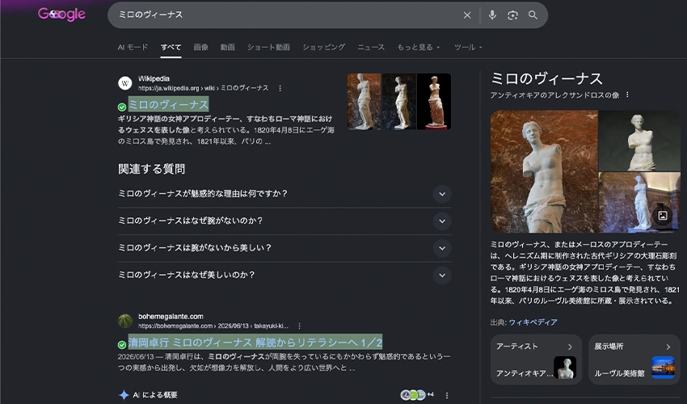The width and height of the screenshot is (687, 404).
Task: Start voice search with the microphone icon
Action: [492, 15]
